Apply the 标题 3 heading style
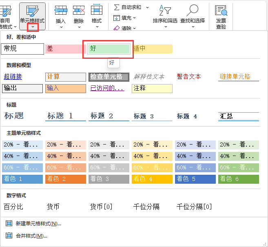The width and height of the screenshot is (268, 247). [x=152, y=116]
